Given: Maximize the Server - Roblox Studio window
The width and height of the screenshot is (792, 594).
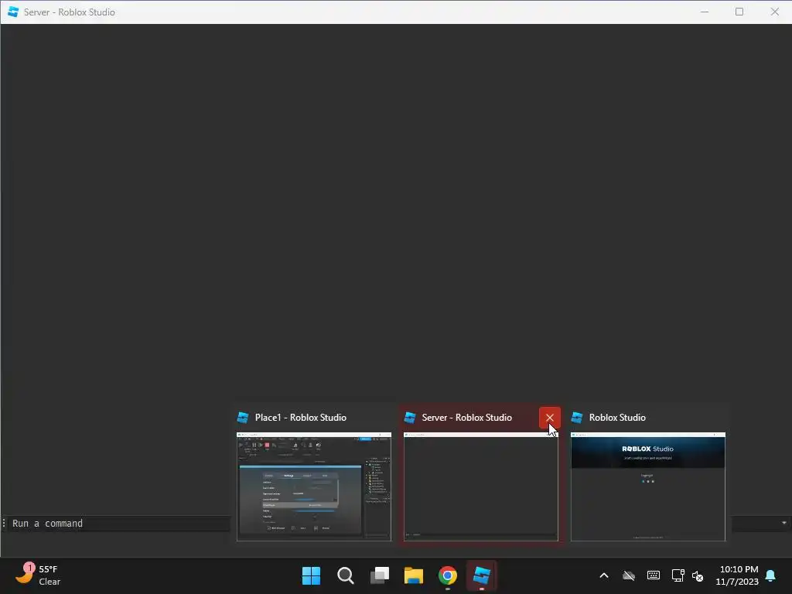Looking at the screenshot, I should 739,12.
